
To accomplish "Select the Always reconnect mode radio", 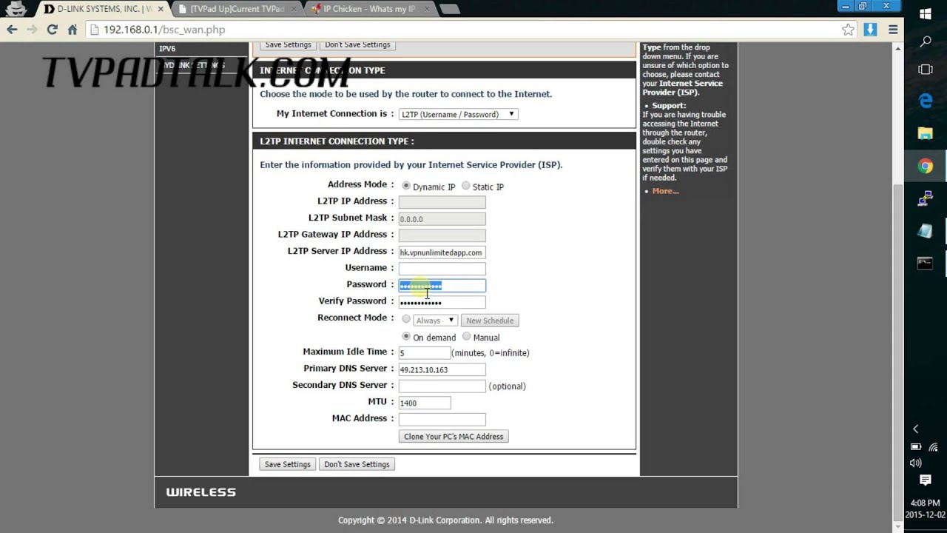I will [406, 319].
